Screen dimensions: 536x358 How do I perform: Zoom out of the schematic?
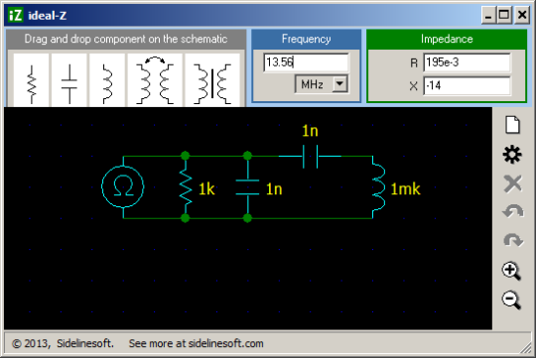511,299
